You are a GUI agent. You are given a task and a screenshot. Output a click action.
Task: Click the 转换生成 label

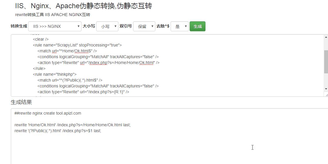[19, 26]
